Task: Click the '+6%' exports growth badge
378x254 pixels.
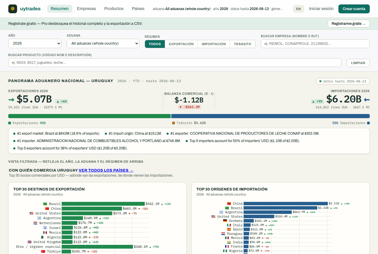Action: click(x=62, y=101)
